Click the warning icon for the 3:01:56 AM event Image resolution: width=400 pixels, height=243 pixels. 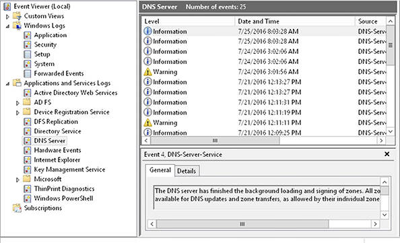147,72
